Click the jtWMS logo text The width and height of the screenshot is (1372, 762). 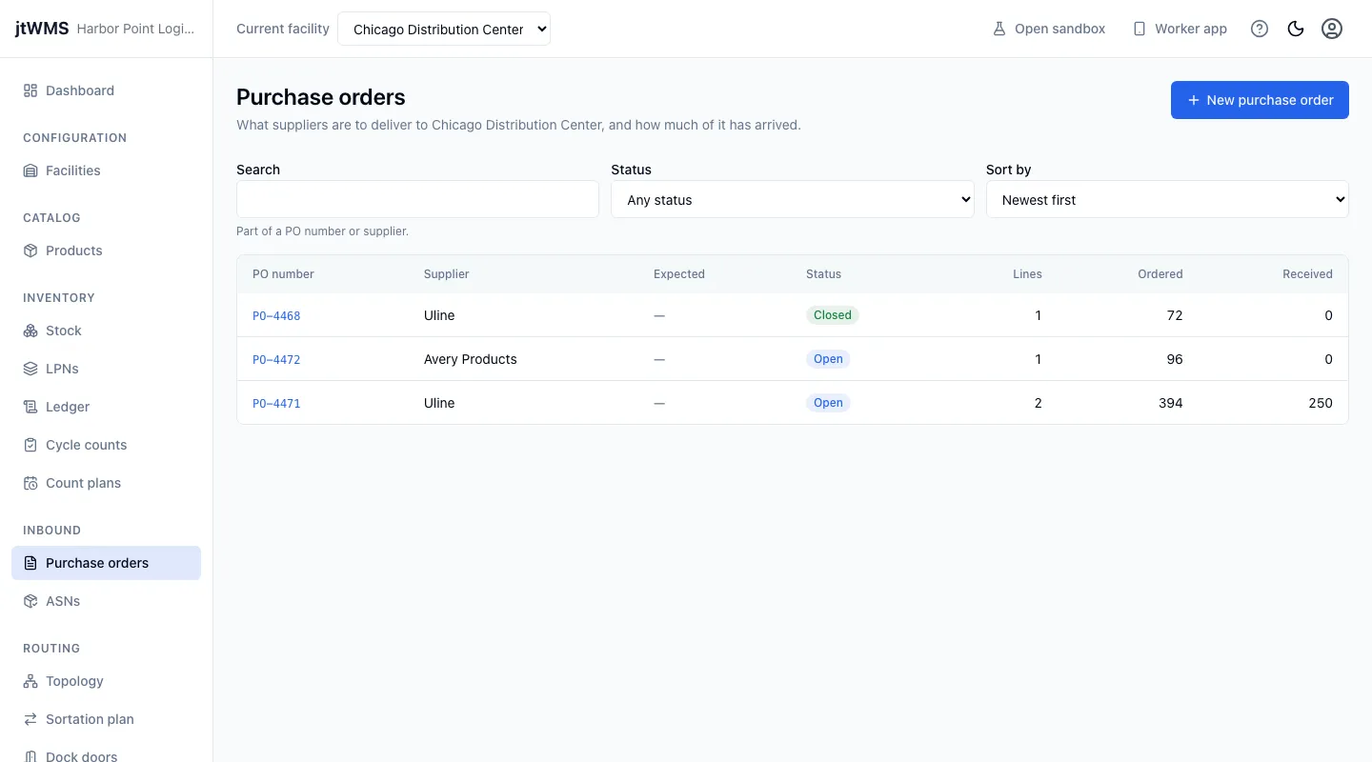coord(42,29)
